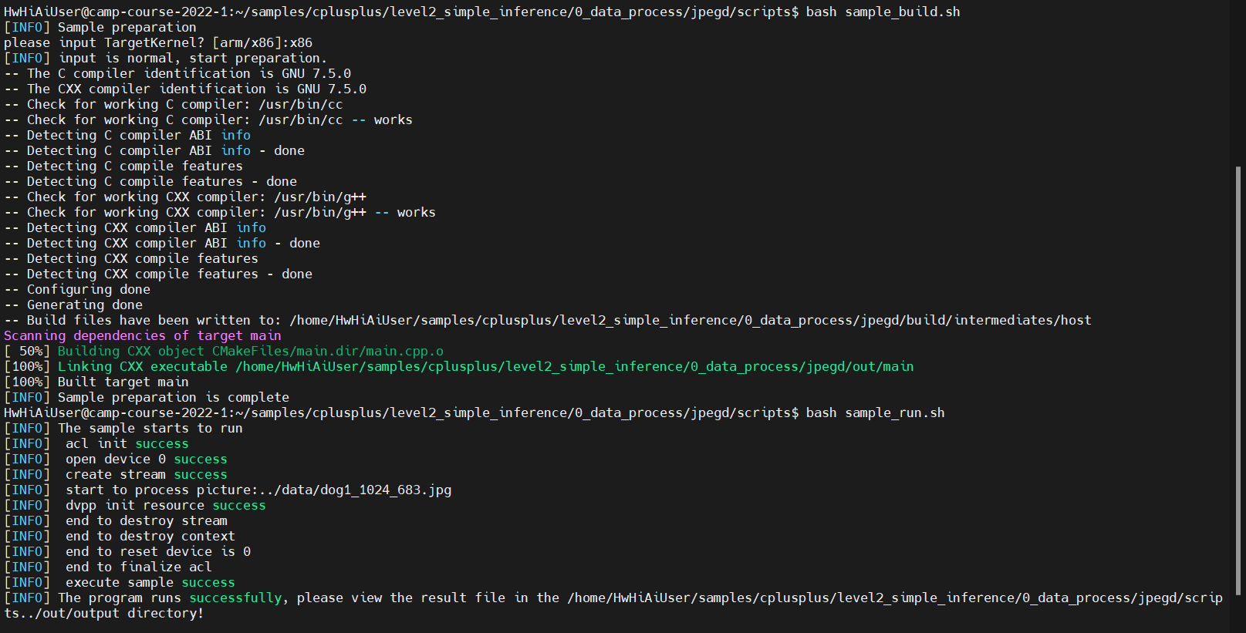Click the 'end to reset device is 0' line
The width and height of the screenshot is (1246, 633).
pos(157,552)
